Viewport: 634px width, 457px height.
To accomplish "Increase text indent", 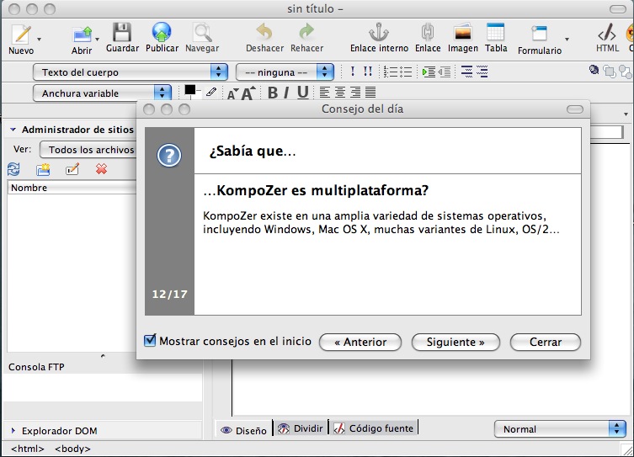I will pyautogui.click(x=429, y=72).
